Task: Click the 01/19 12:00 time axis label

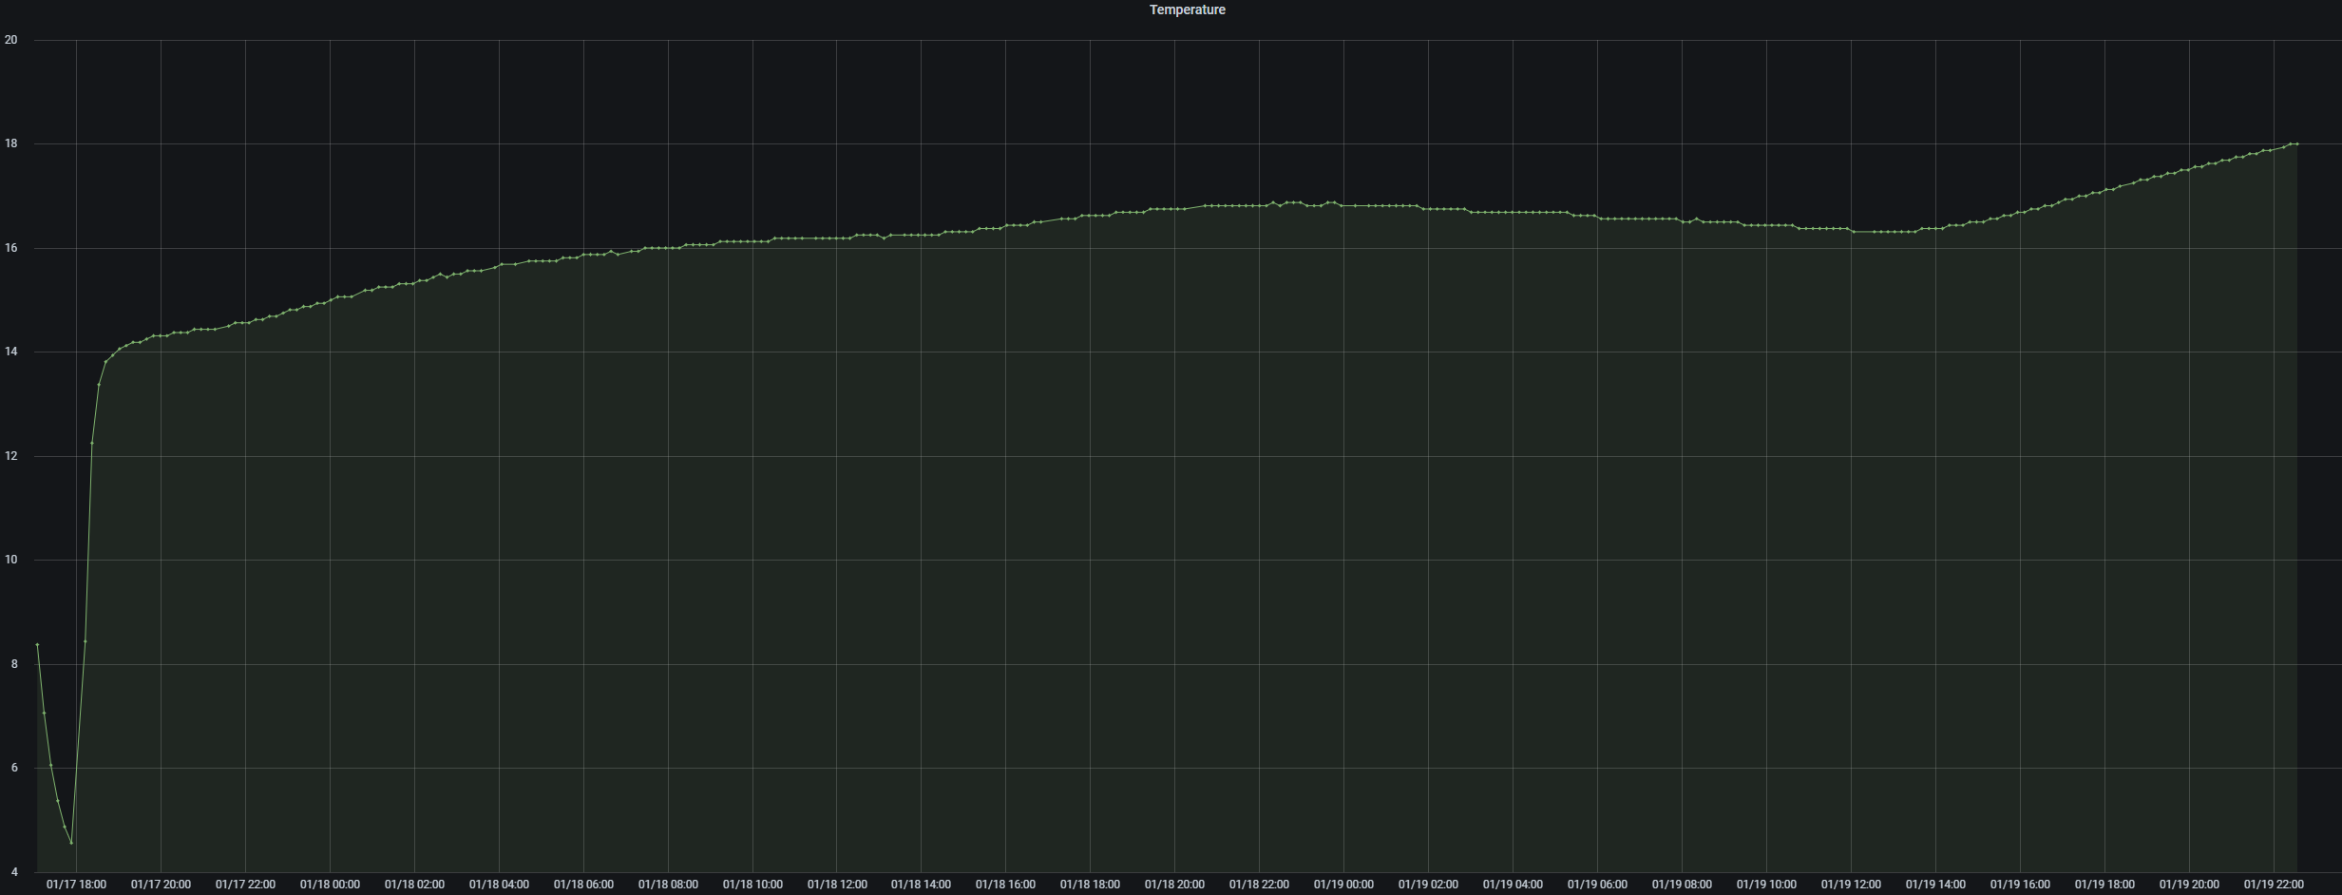Action: (1851, 885)
